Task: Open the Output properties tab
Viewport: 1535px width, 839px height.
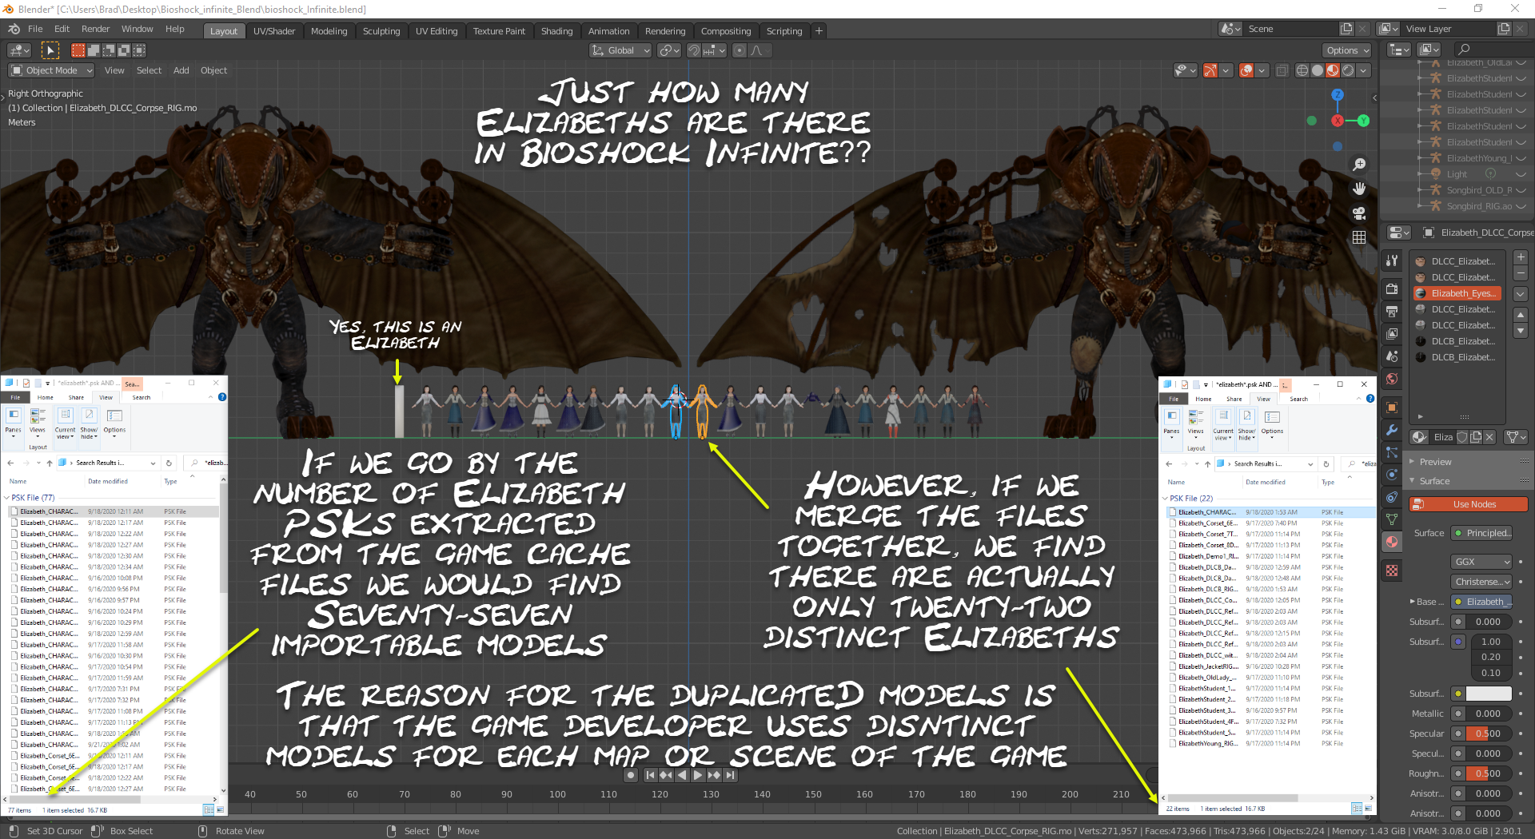Action: (1392, 311)
